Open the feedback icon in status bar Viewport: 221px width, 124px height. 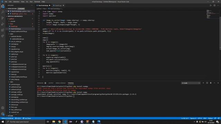point(215,118)
